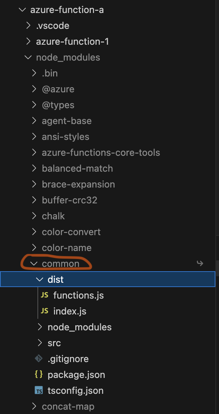Click the braces icon of package.json
The width and height of the screenshot is (219, 414).
pyautogui.click(x=39, y=374)
